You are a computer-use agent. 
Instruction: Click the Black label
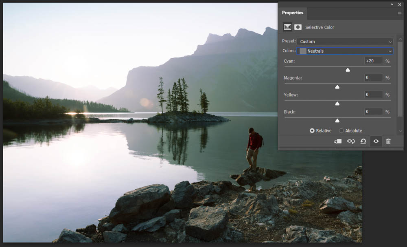pos(290,112)
